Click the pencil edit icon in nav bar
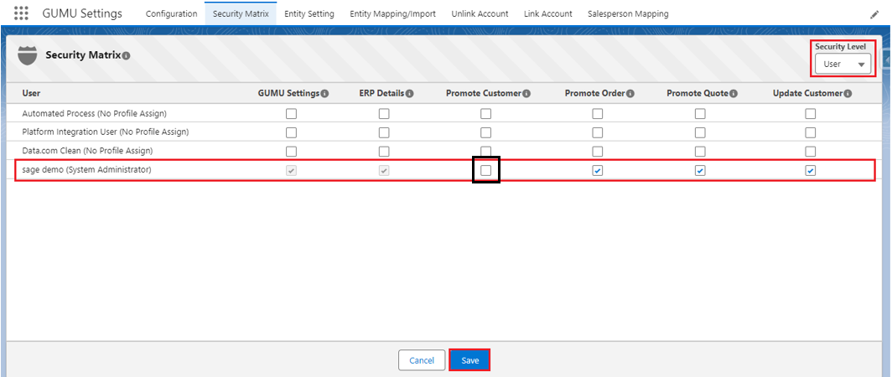This screenshot has width=892, height=377. pyautogui.click(x=875, y=14)
